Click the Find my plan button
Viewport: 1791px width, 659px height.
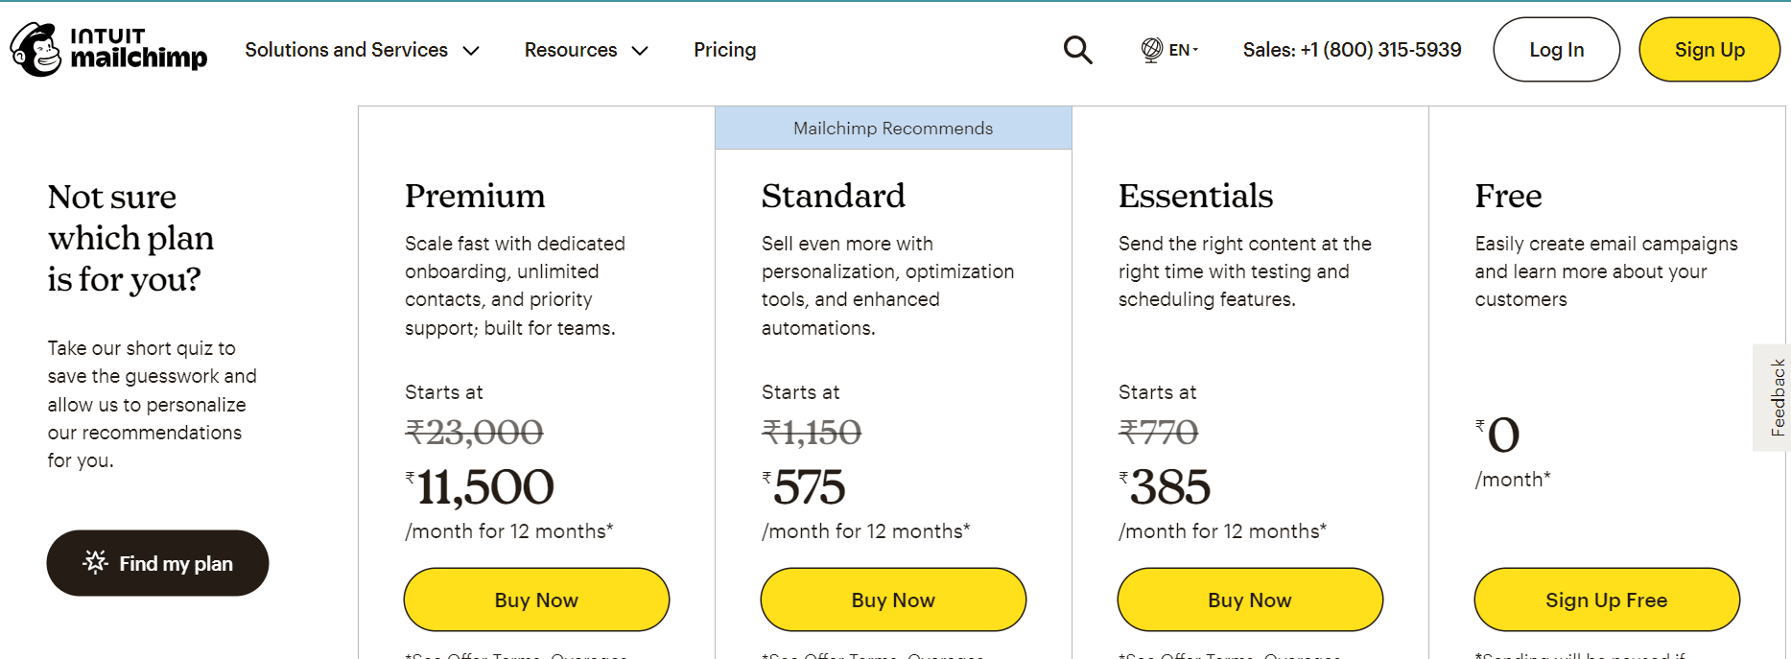(x=157, y=563)
